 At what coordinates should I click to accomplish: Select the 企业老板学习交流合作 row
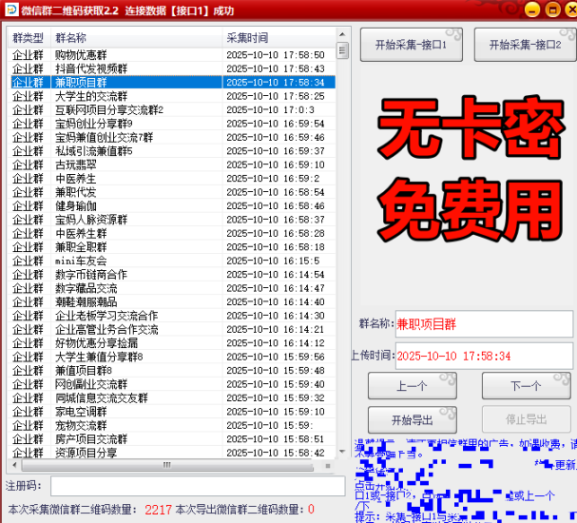(x=171, y=316)
